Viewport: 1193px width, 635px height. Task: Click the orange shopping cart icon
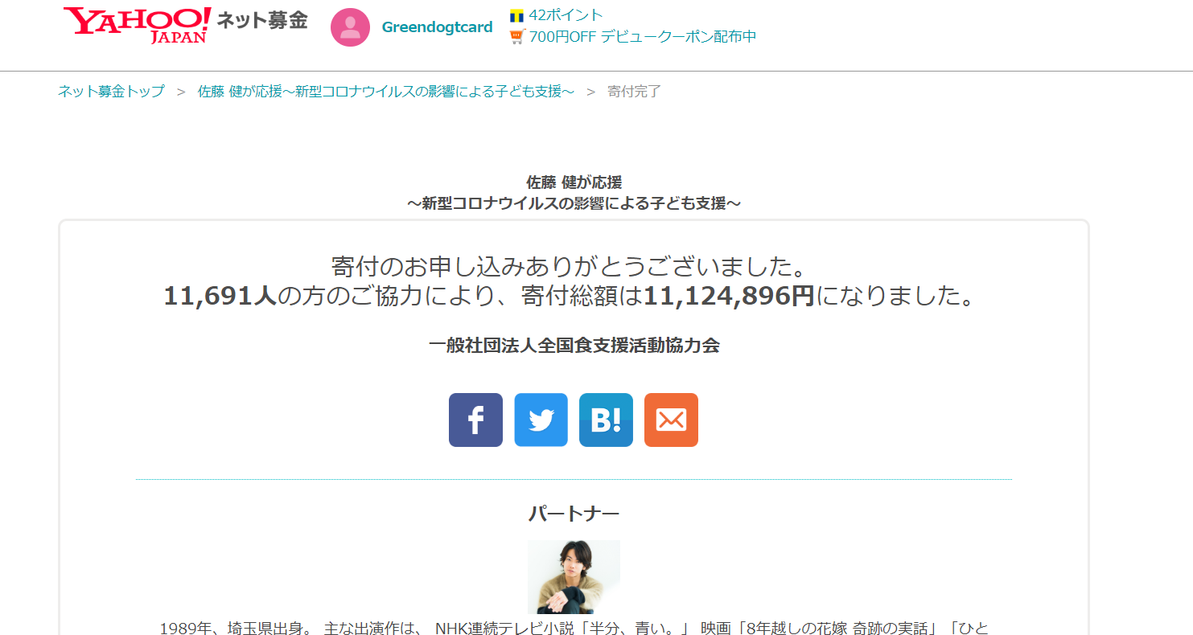click(x=517, y=37)
